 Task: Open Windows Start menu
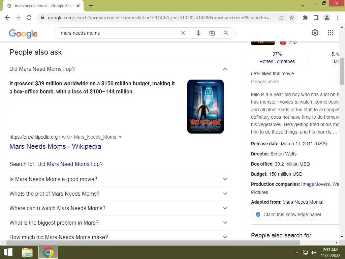[8, 252]
